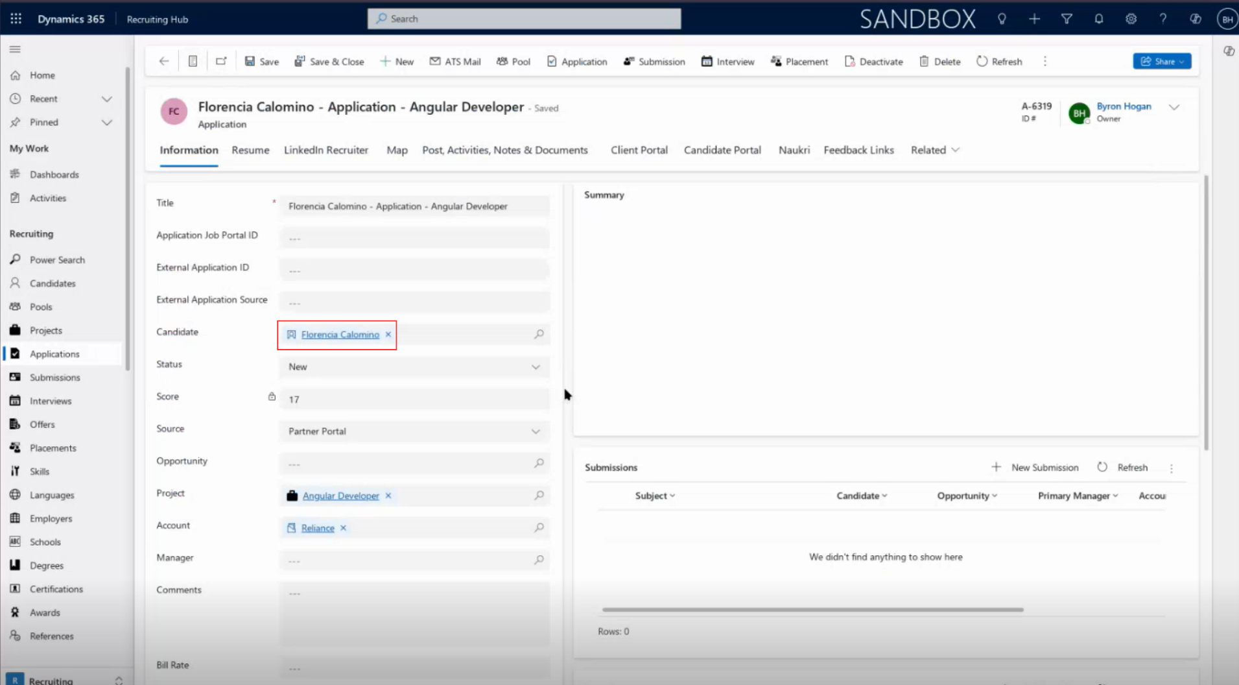Open record in new window icon
The height and width of the screenshot is (685, 1239).
tap(221, 61)
